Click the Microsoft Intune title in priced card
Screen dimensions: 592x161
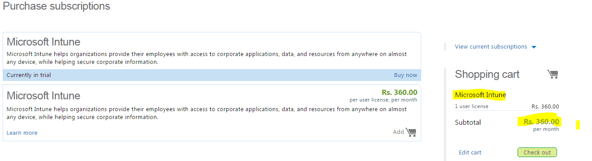pos(43,96)
